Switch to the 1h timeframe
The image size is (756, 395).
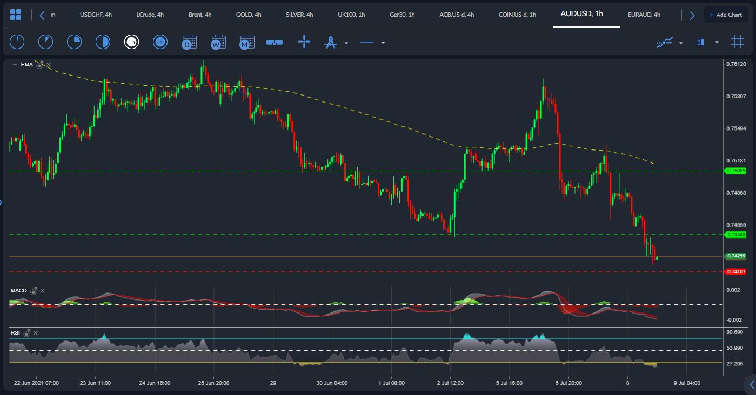click(x=131, y=42)
